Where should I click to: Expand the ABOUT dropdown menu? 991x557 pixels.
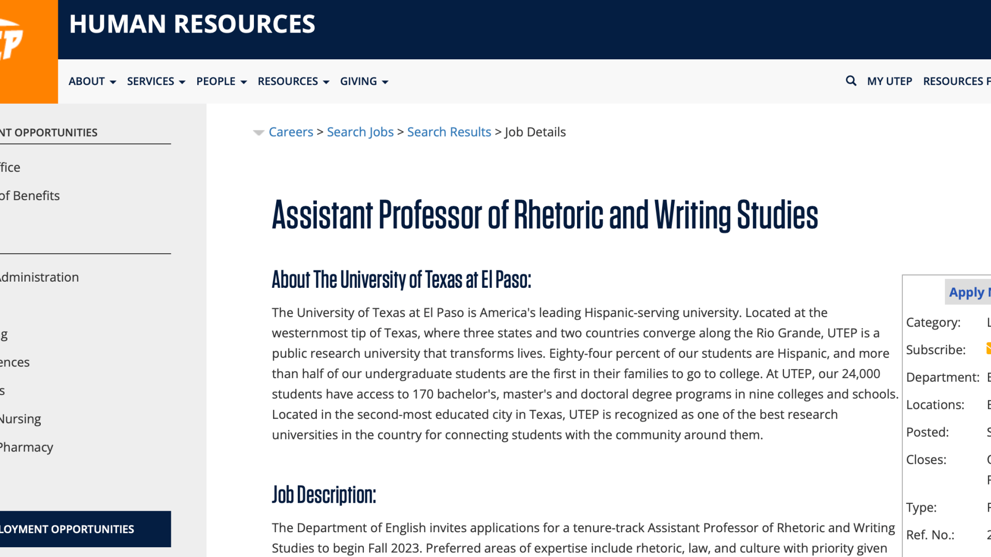point(92,81)
